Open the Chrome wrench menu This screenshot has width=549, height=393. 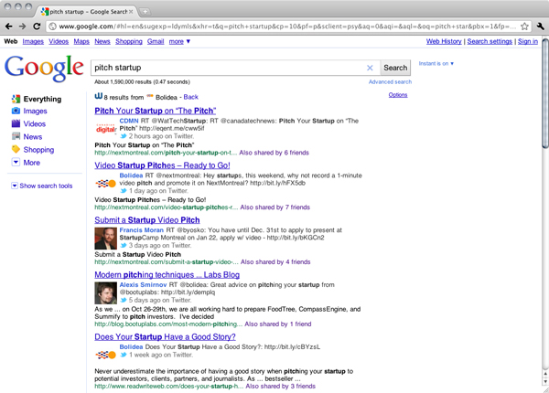(540, 27)
